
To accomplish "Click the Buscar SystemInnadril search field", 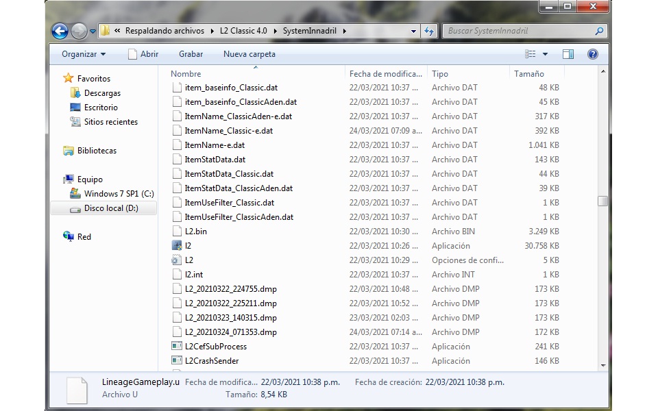I will [517, 31].
